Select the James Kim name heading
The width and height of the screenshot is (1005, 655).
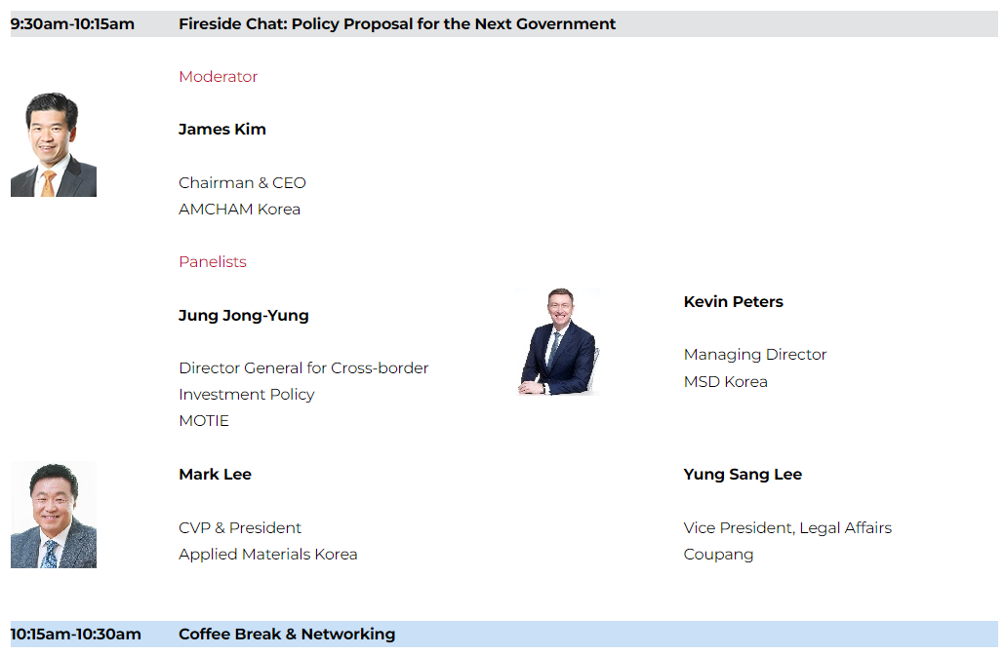[221, 130]
